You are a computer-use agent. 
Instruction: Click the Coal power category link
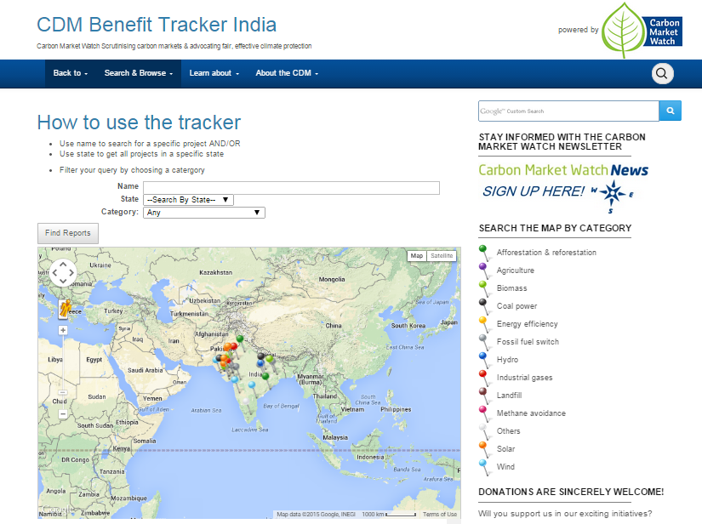pyautogui.click(x=517, y=306)
